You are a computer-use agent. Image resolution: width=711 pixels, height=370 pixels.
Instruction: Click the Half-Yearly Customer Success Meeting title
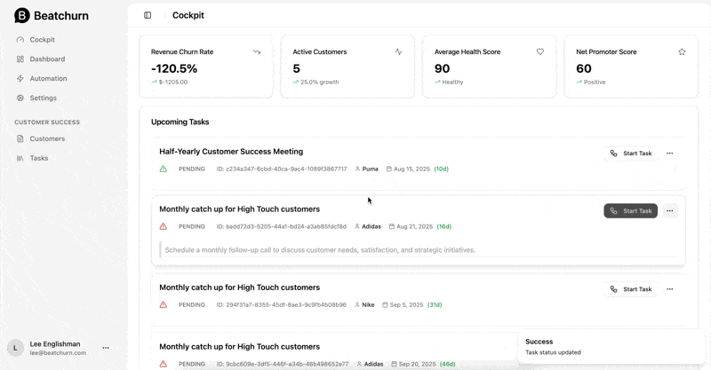[231, 152]
